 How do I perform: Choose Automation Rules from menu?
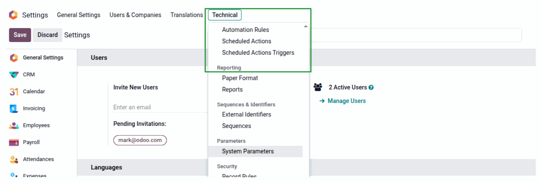pyautogui.click(x=245, y=30)
